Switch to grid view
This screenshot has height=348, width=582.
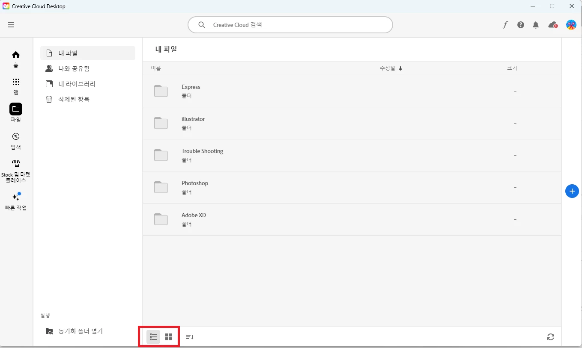(169, 337)
